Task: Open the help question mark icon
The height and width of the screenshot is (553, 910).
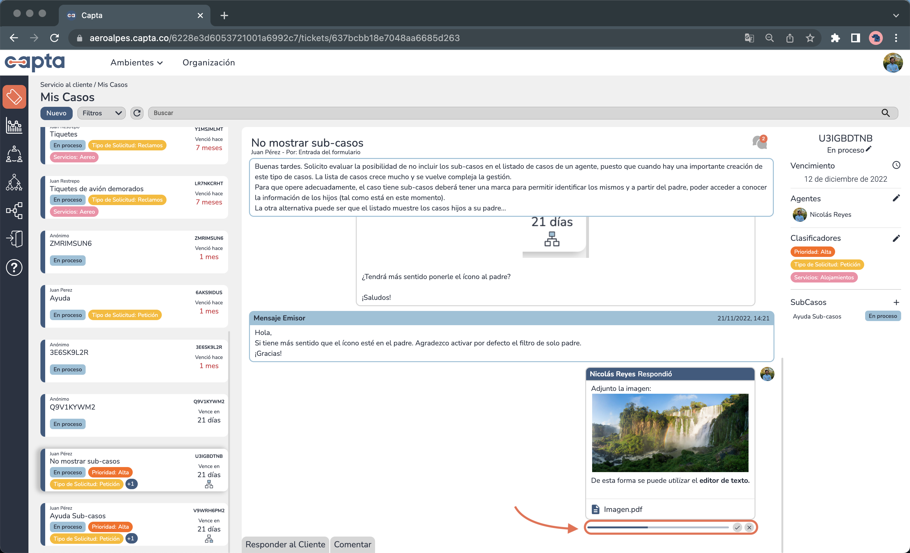Action: [x=14, y=267]
